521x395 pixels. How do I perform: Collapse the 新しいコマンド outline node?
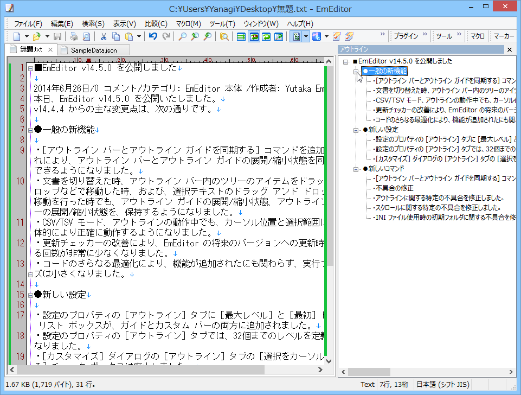coord(356,169)
